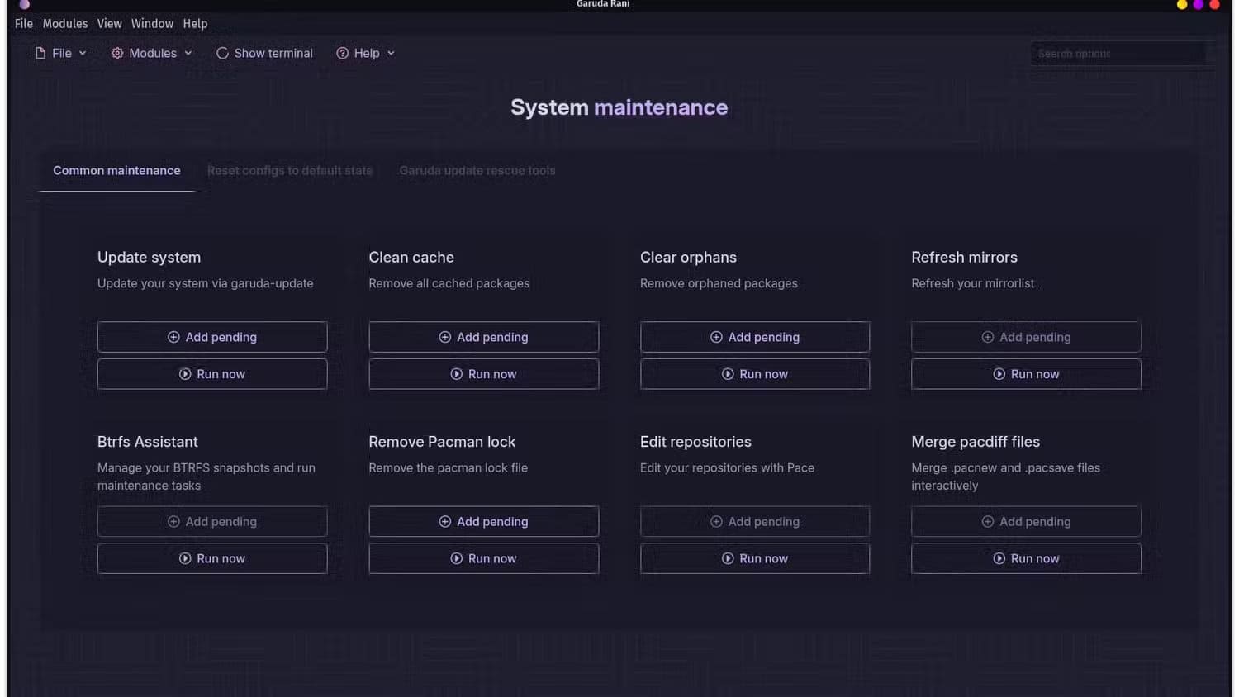Click the Show terminal label

(x=273, y=53)
